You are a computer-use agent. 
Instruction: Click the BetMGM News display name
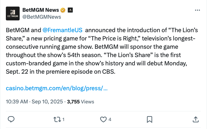point(41,10)
